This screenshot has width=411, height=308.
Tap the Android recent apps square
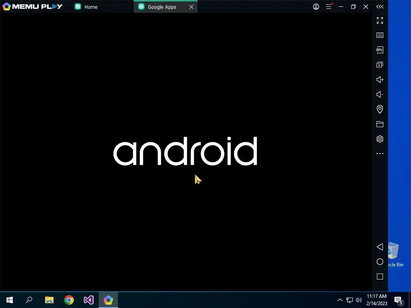pyautogui.click(x=380, y=277)
